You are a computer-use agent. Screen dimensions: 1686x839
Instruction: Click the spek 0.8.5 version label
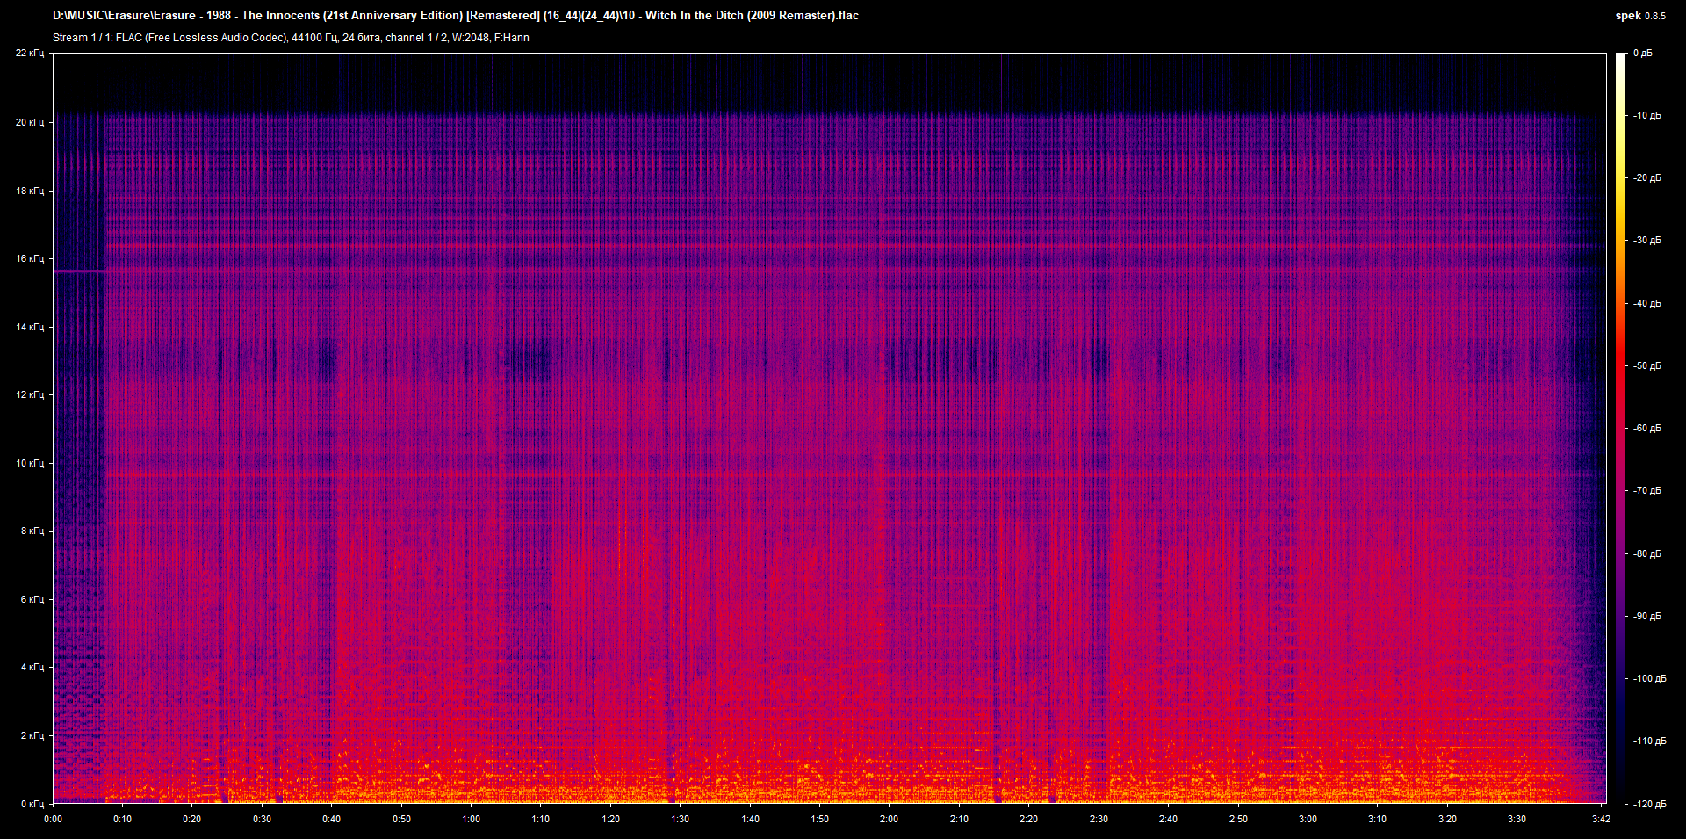pos(1640,16)
